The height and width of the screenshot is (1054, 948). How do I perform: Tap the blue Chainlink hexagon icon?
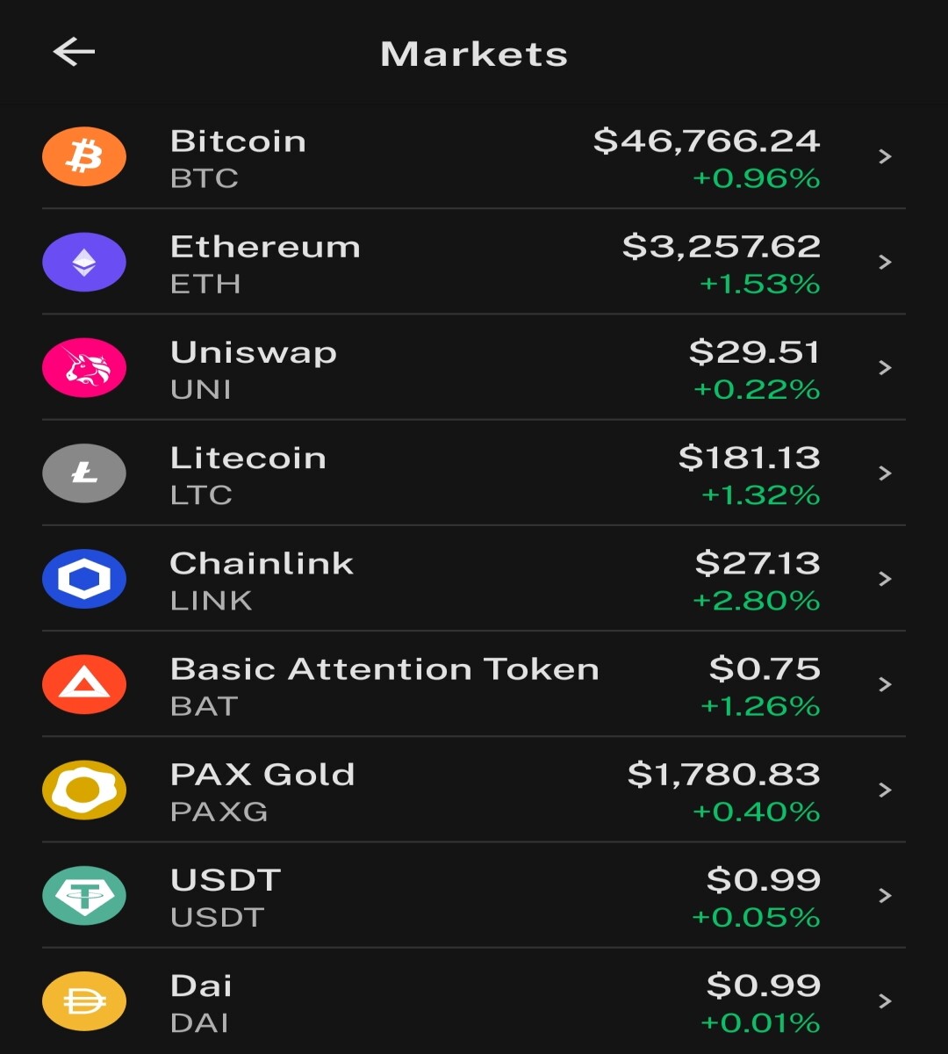[84, 579]
